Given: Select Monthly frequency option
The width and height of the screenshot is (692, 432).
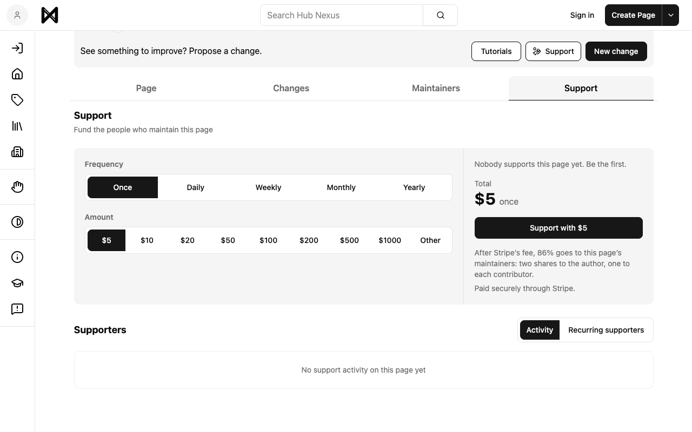Looking at the screenshot, I should coord(341,187).
